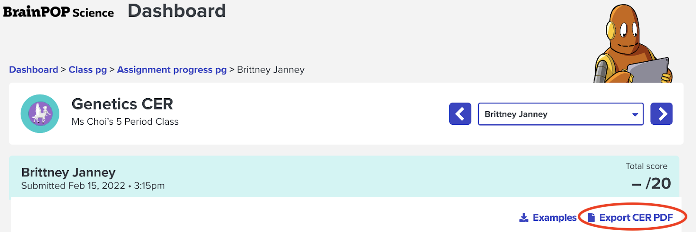The height and width of the screenshot is (232, 696).
Task: Go to the next student arrow
Action: point(661,114)
